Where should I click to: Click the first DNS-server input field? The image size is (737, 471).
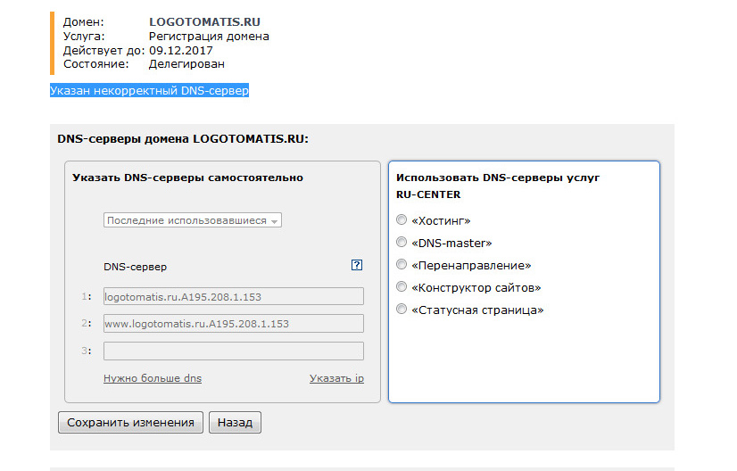(234, 297)
